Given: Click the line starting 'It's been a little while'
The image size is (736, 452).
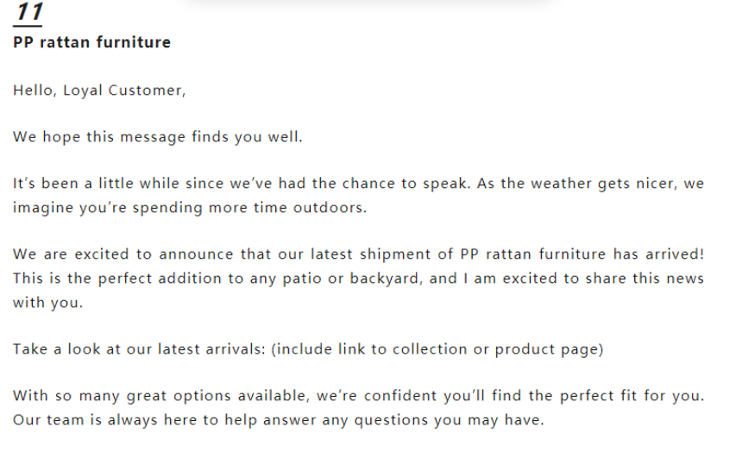Looking at the screenshot, I should coord(359,183).
